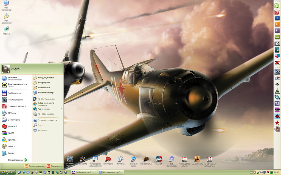
Task: Launch Illustrator from the side toolbar
Action: (277, 24)
